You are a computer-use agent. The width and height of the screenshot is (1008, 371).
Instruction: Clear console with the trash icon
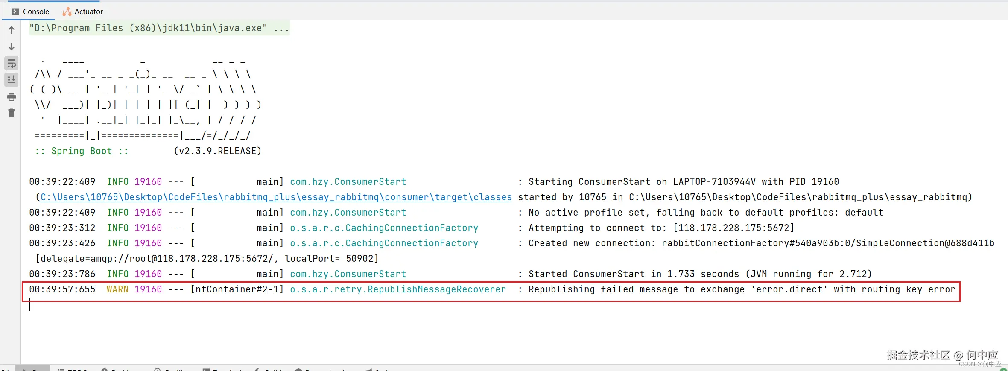click(12, 113)
